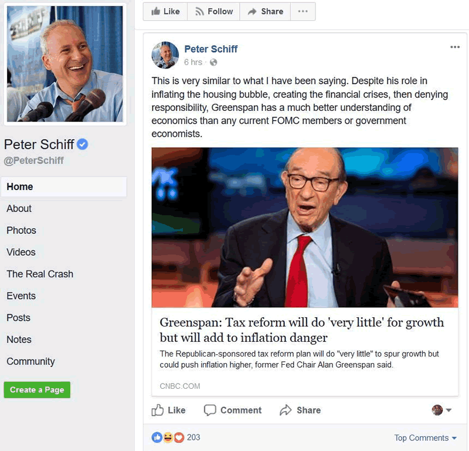Click the thumbs-up Like icon under the post
The height and width of the screenshot is (451, 469).
coord(157,410)
